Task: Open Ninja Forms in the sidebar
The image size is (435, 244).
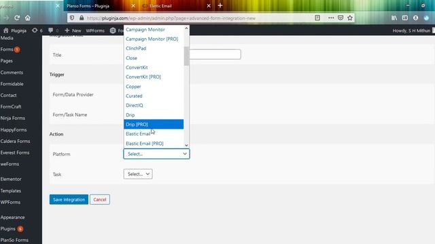Action: 13,118
